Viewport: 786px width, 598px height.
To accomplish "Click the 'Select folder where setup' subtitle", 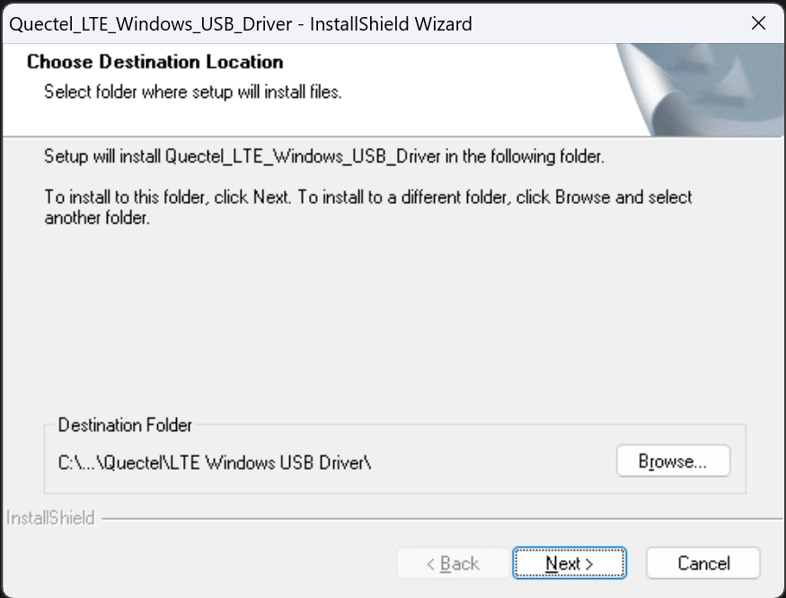I will click(193, 92).
